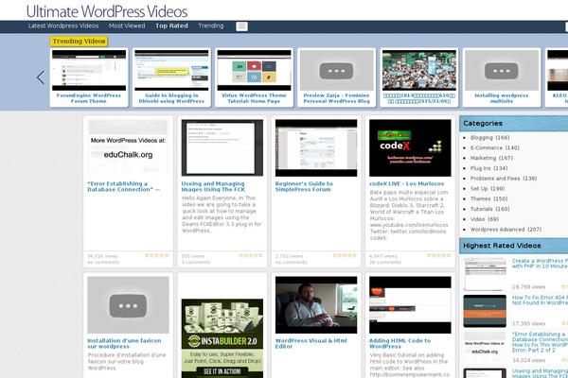
Task: Open How To Fix Error 404 sidebar link
Action: [x=540, y=300]
